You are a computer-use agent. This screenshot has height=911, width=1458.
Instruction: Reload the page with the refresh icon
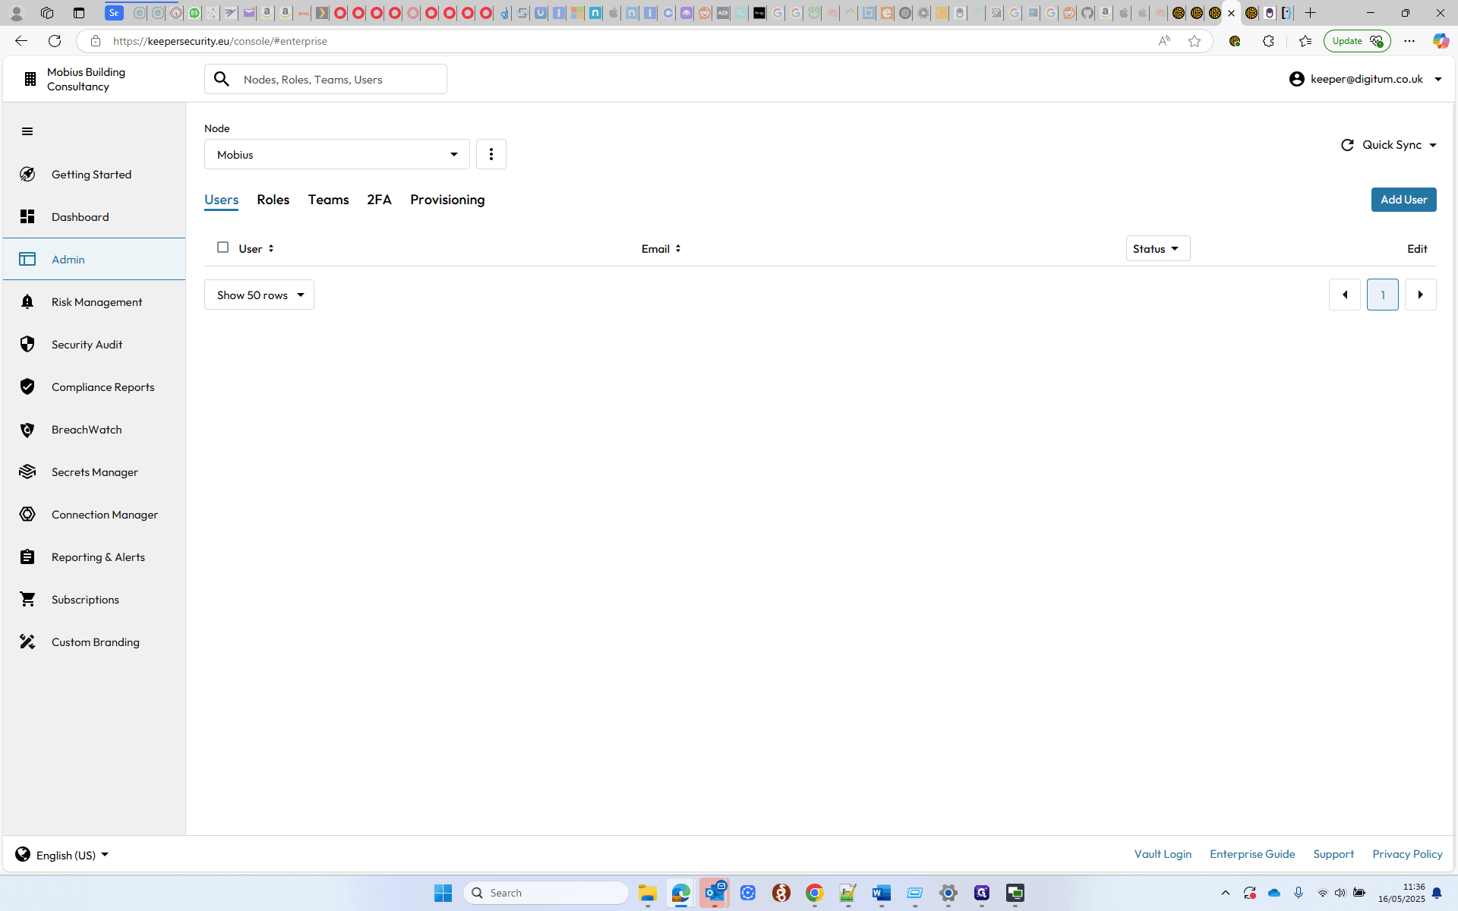pos(55,41)
